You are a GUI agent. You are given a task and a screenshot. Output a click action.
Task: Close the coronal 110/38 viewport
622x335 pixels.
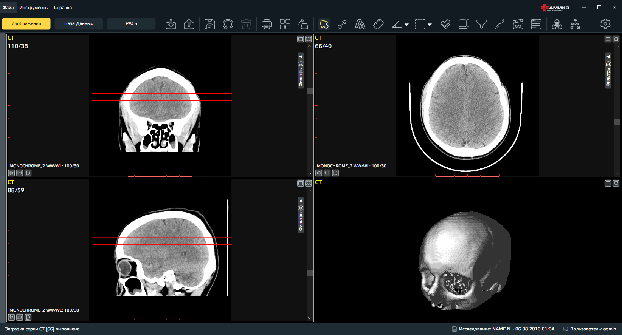[309, 39]
